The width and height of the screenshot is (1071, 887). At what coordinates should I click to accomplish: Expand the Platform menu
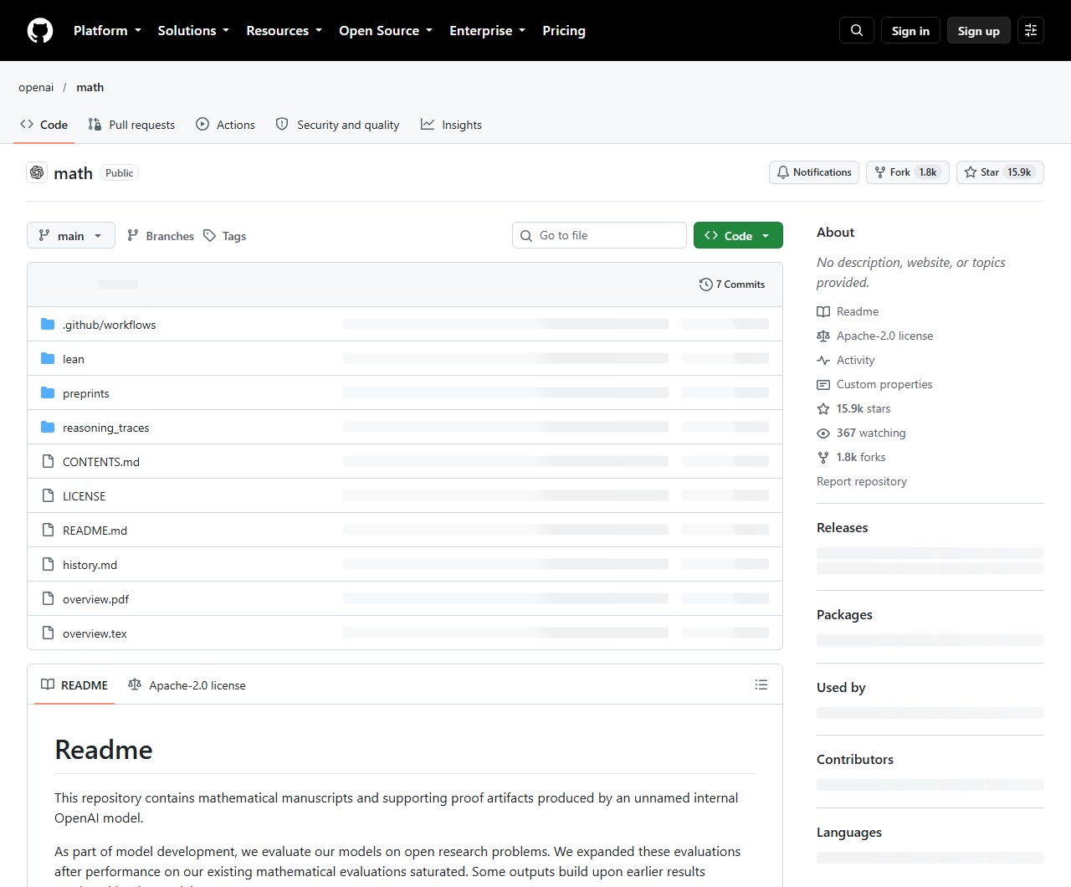107,30
